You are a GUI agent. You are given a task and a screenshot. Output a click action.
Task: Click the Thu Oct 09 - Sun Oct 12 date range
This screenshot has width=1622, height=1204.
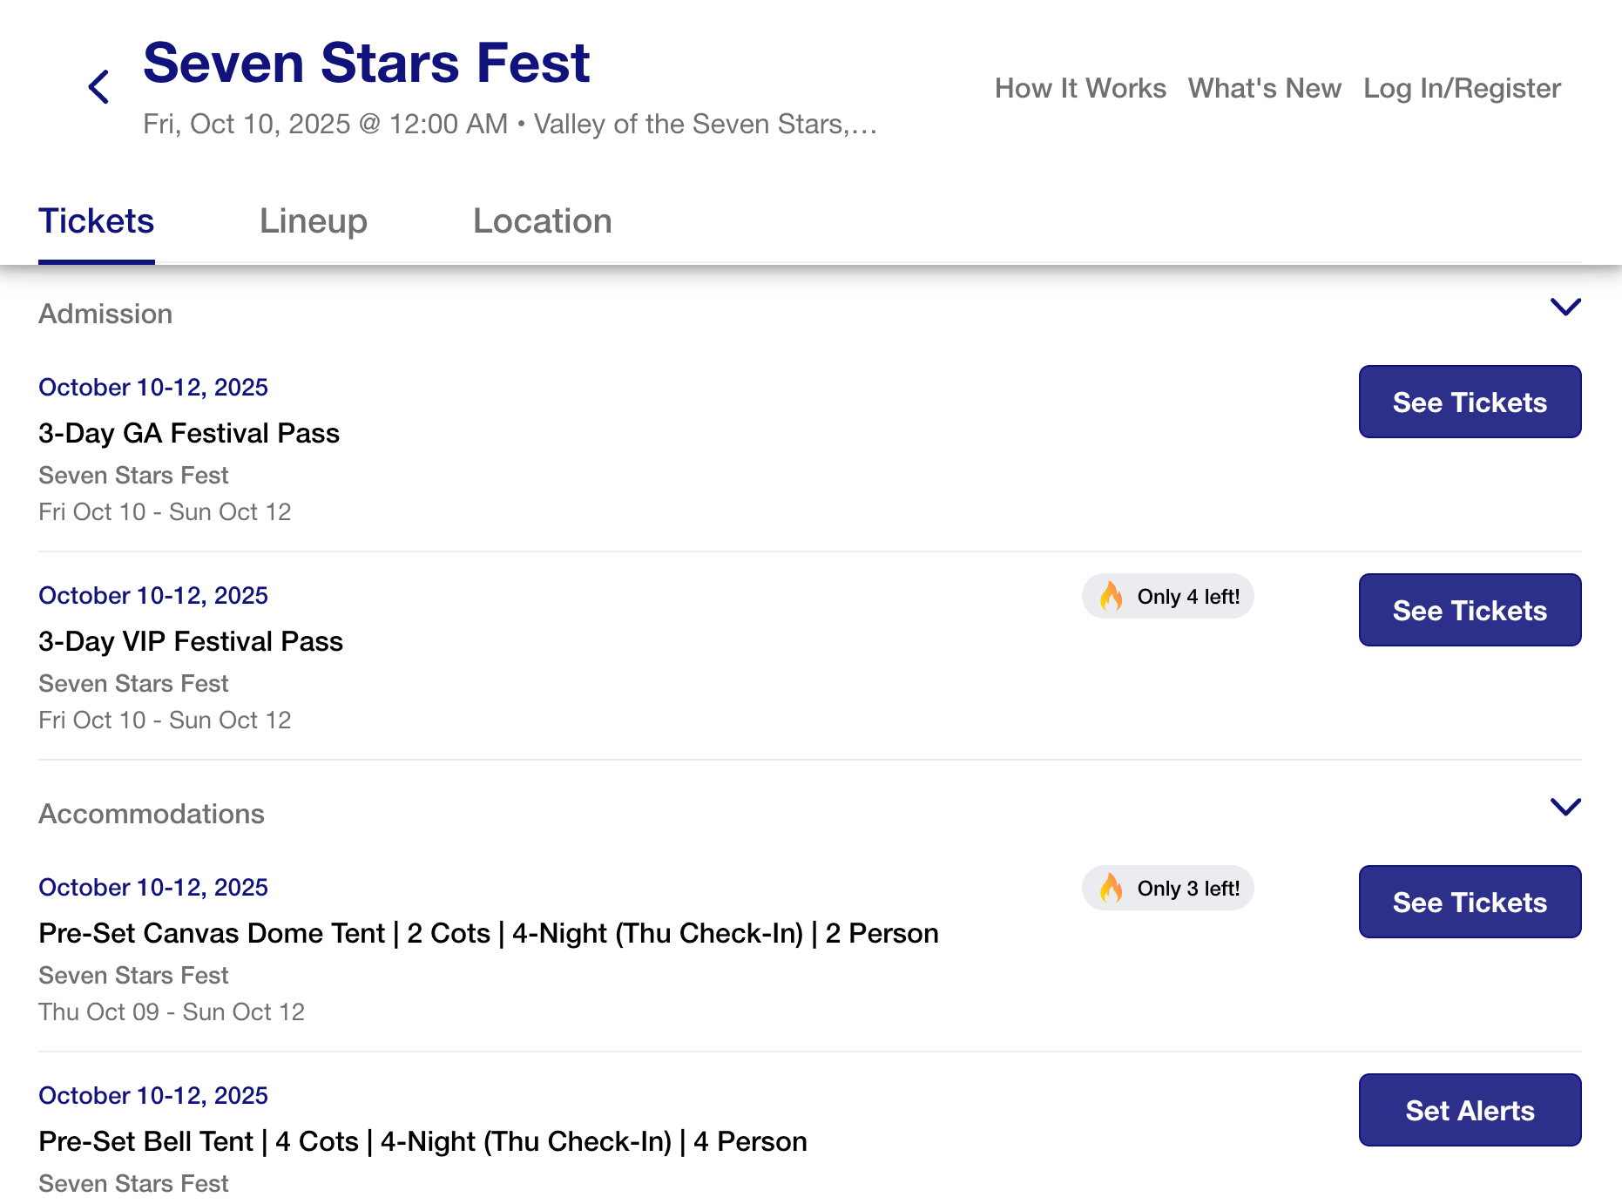(172, 1012)
